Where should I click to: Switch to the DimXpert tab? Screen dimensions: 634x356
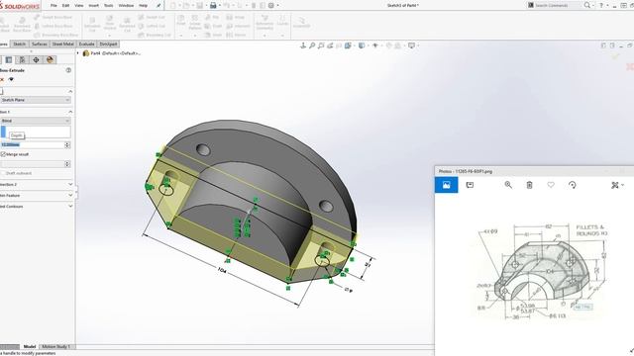(108, 44)
